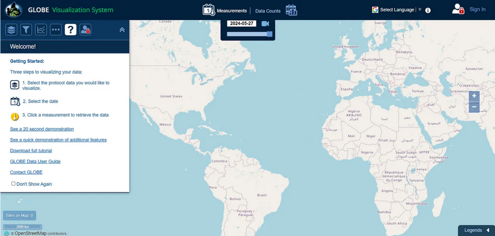The width and height of the screenshot is (495, 236).
Task: Click the step 1 layers icon in guide
Action: click(x=15, y=85)
